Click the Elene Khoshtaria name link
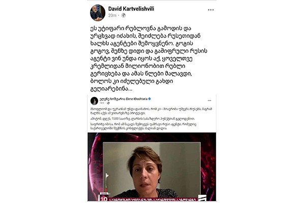This screenshot has width=305, height=203. coord(124,99)
